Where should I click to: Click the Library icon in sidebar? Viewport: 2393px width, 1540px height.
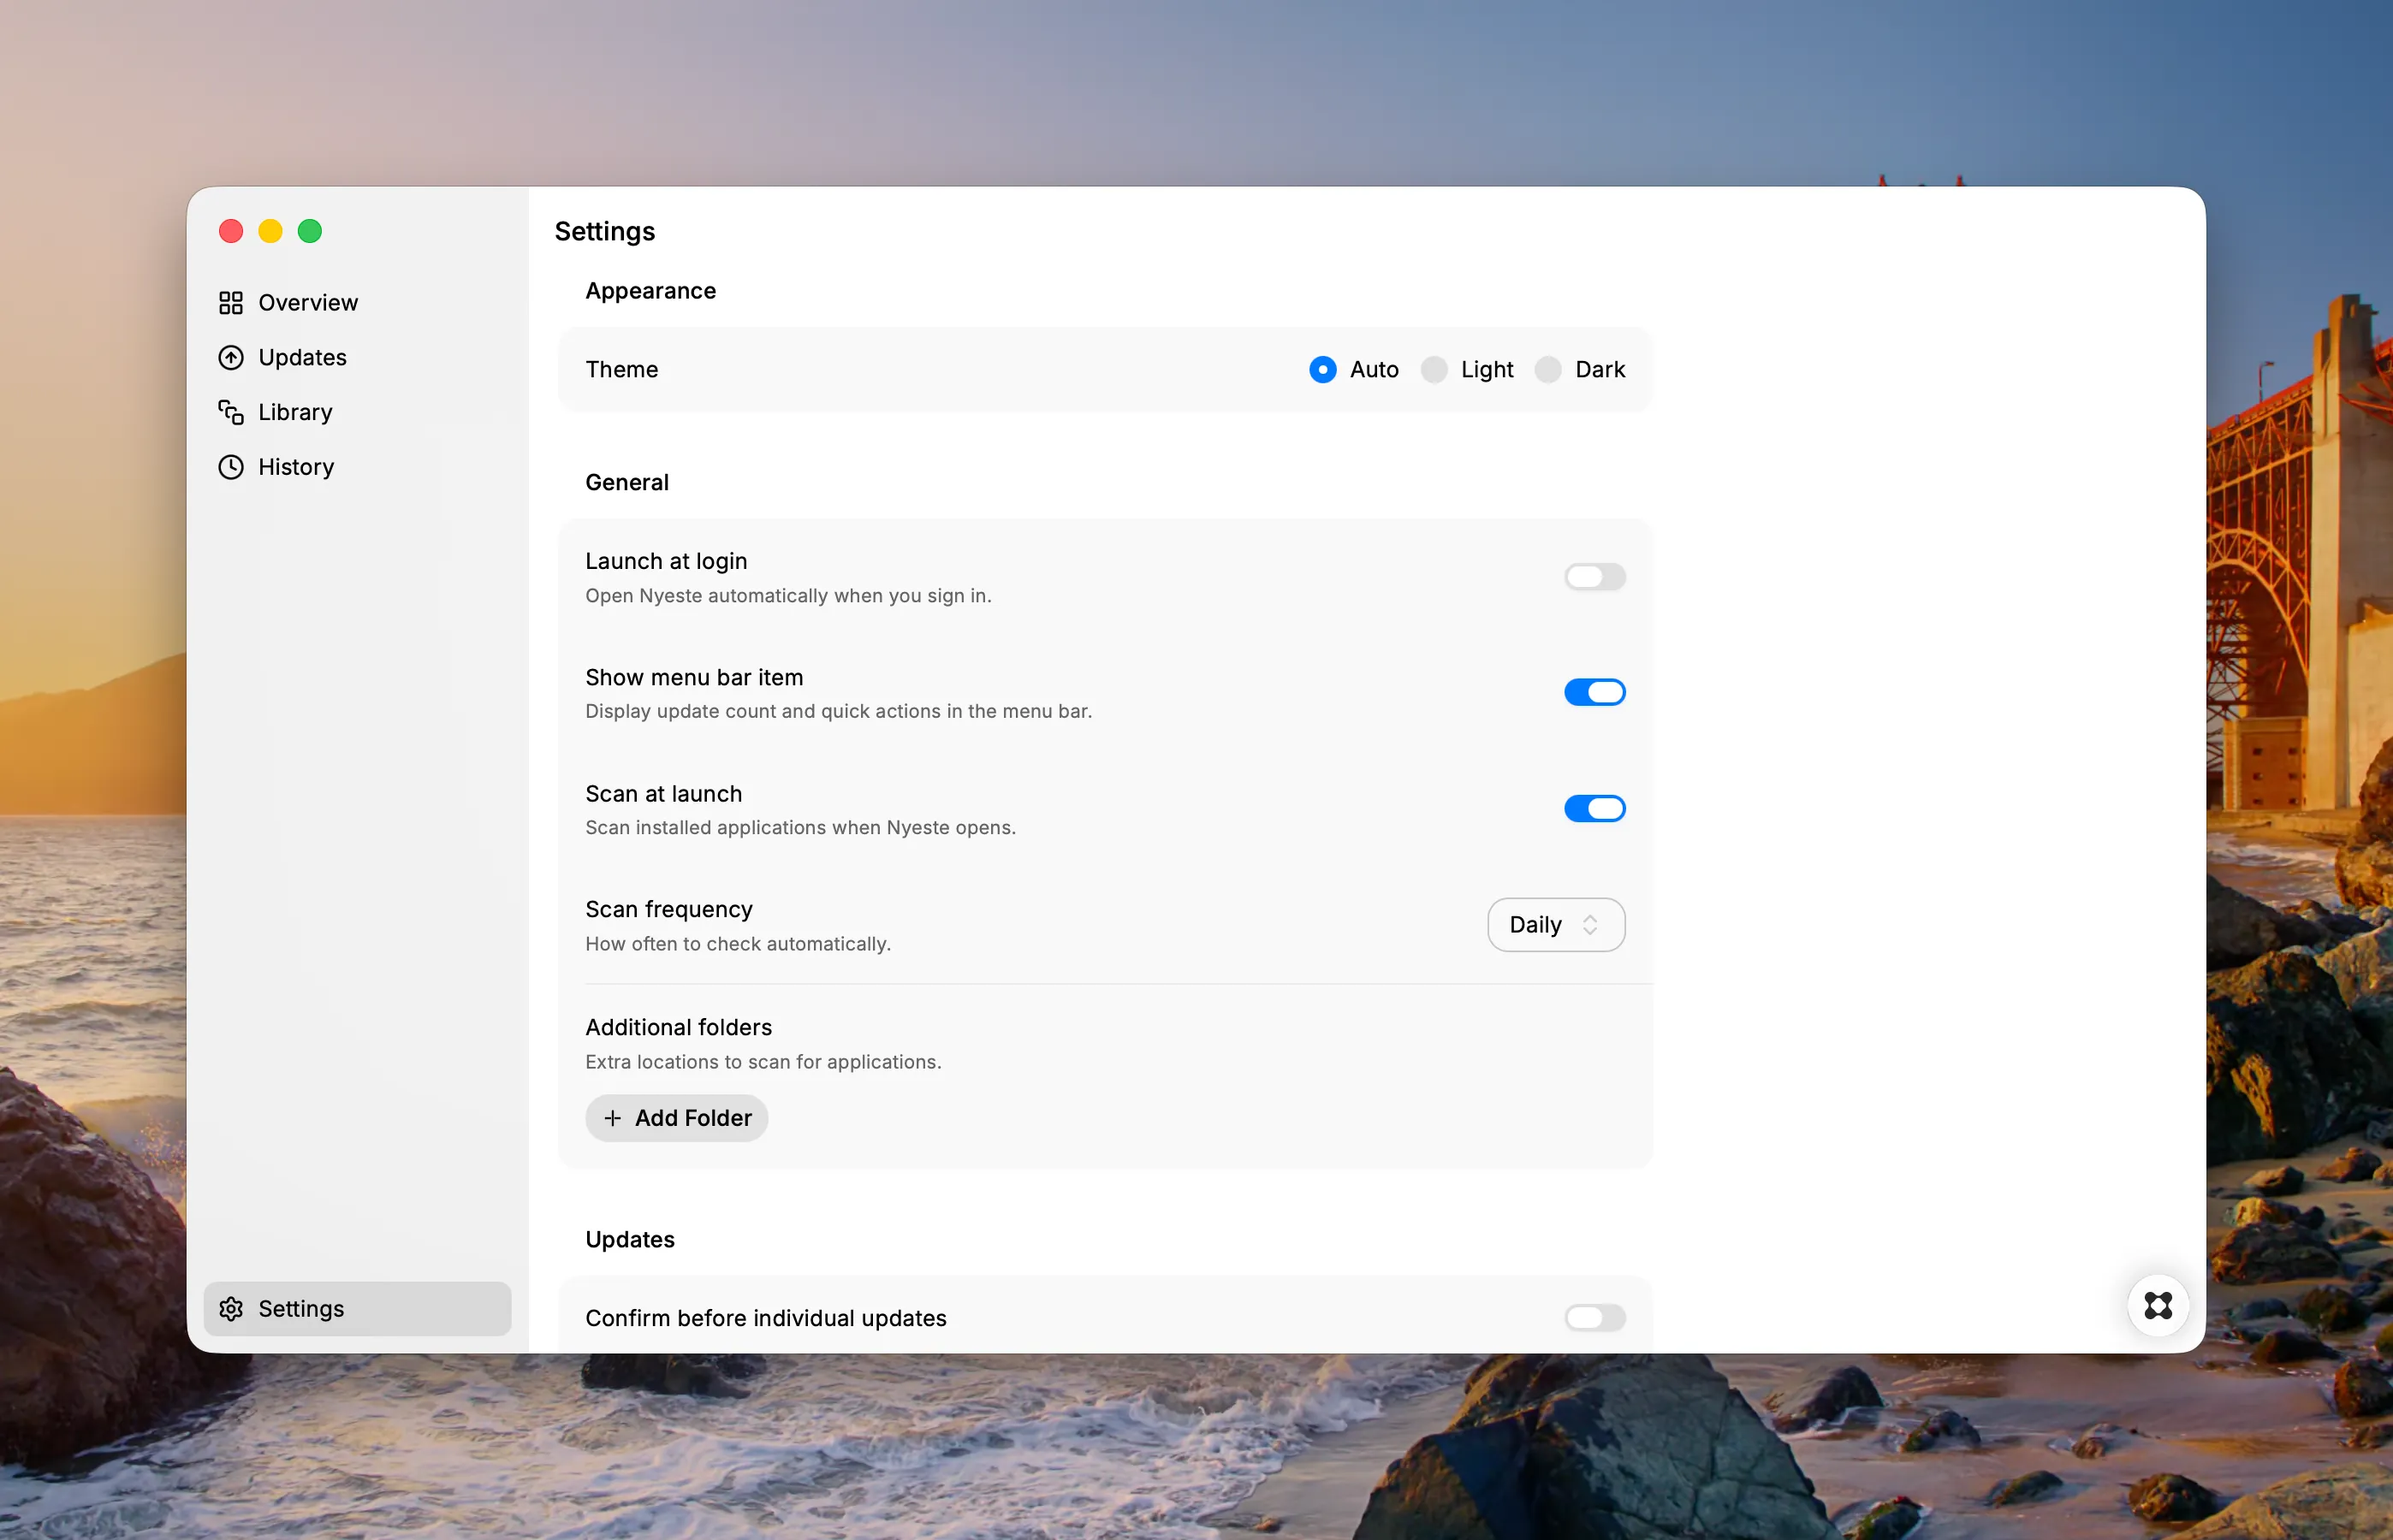(x=231, y=412)
